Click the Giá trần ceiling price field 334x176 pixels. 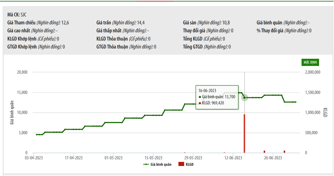[122, 23]
